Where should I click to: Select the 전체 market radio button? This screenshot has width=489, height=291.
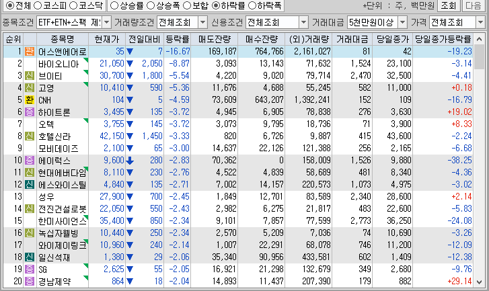point(10,5)
